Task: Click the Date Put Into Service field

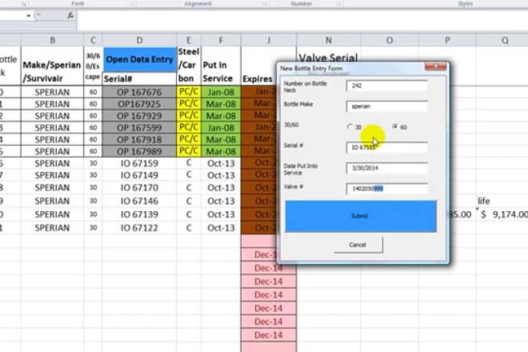Action: tap(387, 168)
